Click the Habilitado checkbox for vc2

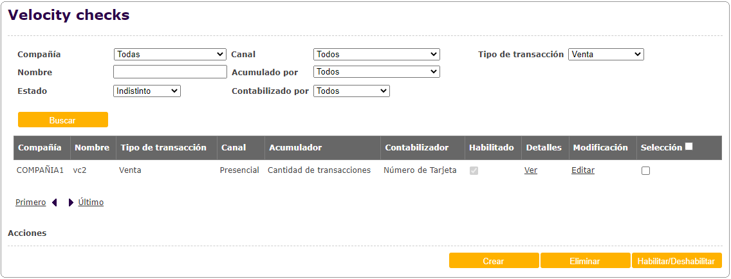point(474,170)
